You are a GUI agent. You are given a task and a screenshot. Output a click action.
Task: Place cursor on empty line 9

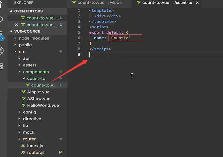coord(156,55)
